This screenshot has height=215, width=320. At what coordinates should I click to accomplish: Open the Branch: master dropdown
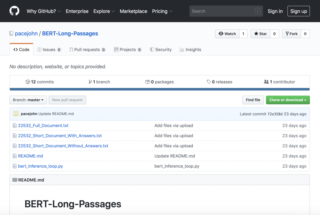pyautogui.click(x=28, y=100)
